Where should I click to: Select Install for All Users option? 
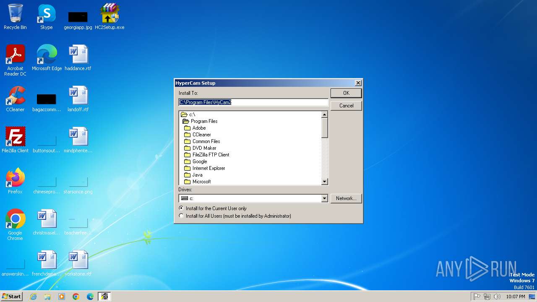coord(235,216)
